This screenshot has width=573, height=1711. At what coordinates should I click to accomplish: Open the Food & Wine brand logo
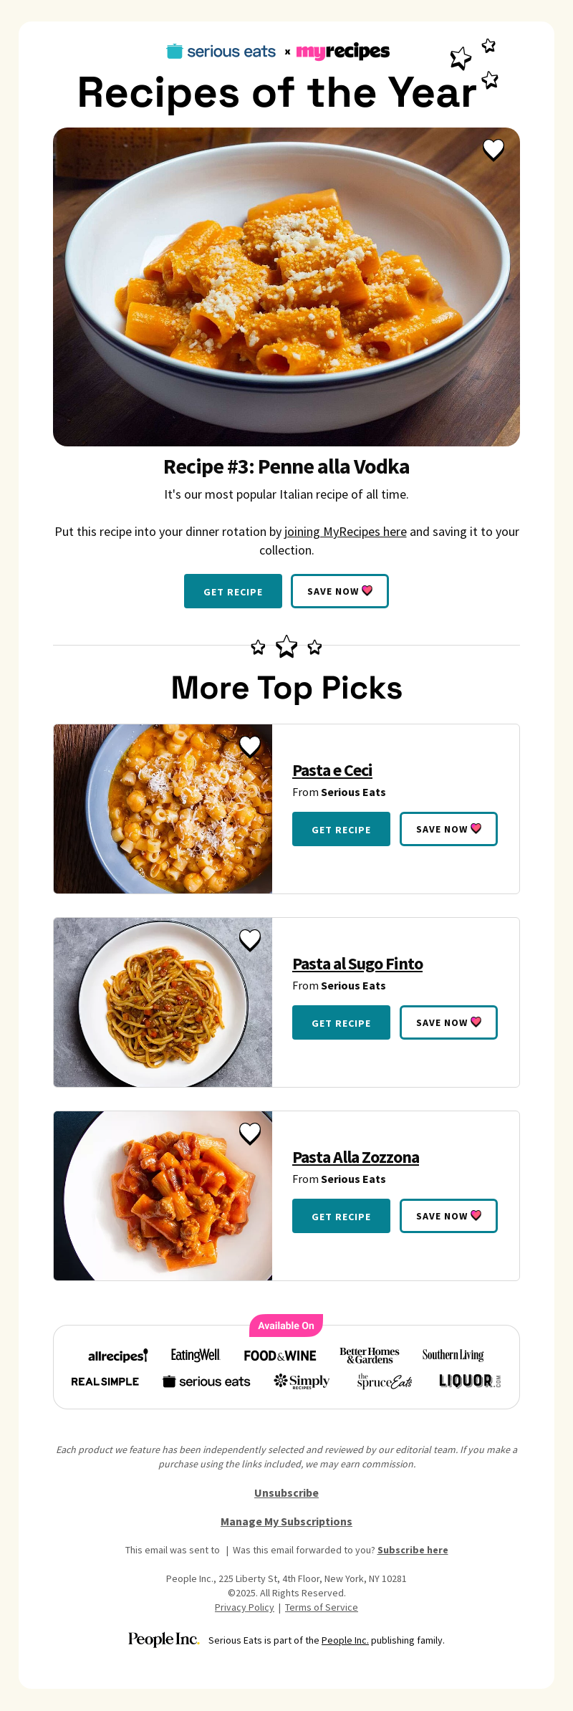point(280,1356)
